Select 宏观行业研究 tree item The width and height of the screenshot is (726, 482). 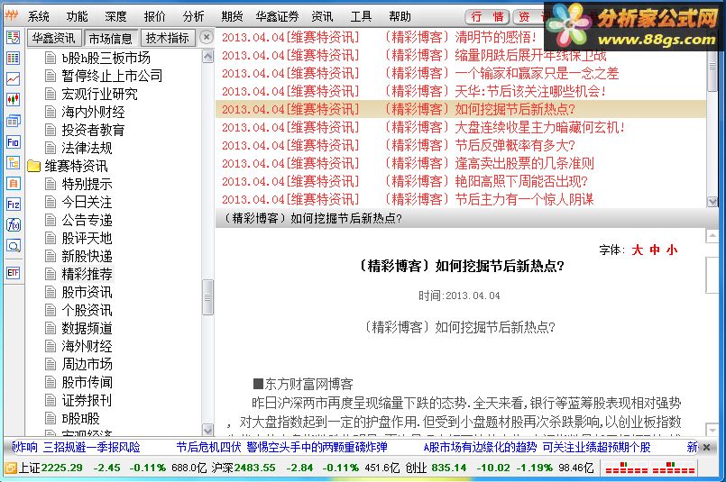(x=99, y=94)
